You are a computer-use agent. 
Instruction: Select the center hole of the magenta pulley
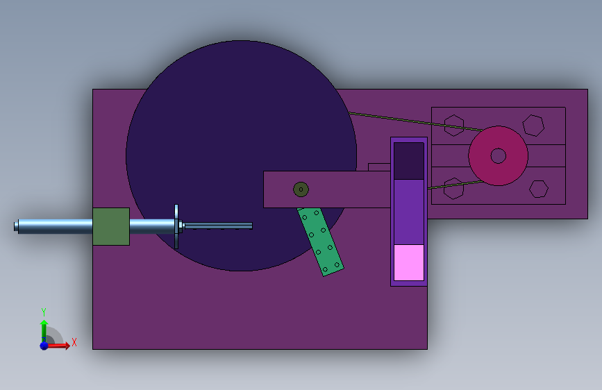tap(499, 156)
